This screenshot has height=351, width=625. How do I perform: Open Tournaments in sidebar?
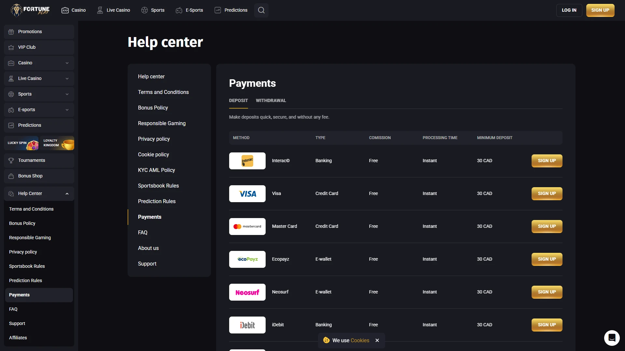pos(39,160)
